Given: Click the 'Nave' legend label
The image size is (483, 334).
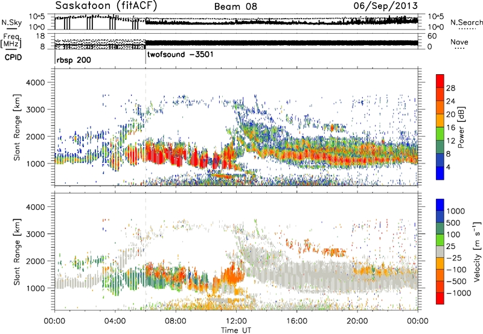Looking at the screenshot, I should 459,42.
